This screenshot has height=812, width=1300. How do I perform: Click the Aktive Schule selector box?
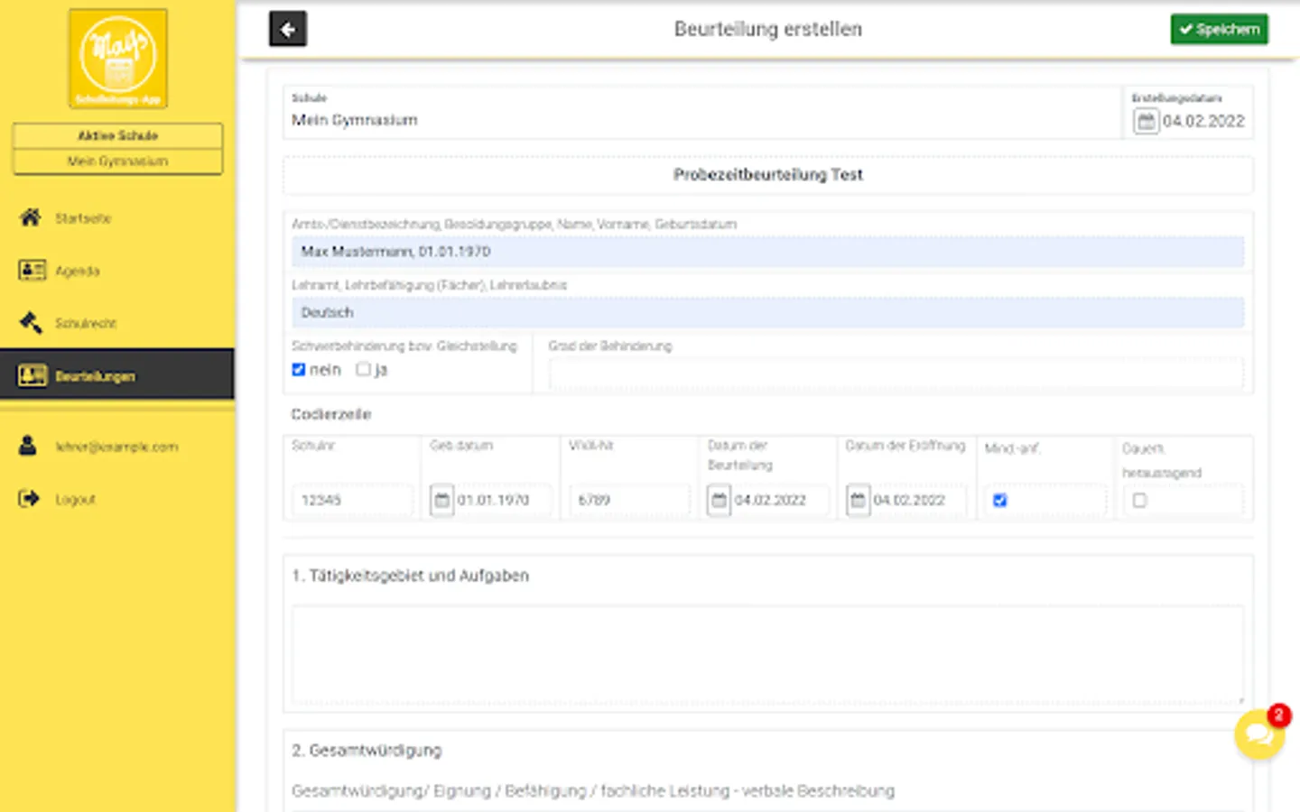coord(117,149)
